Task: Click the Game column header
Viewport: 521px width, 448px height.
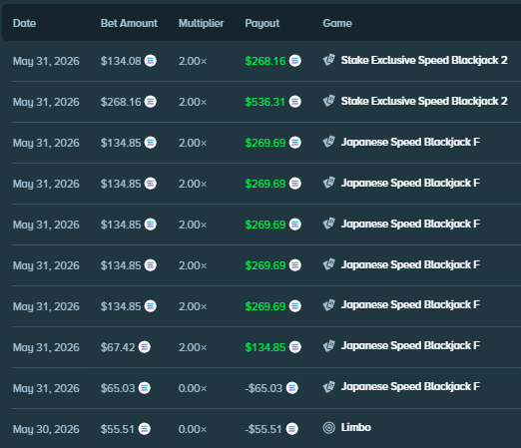Action: (x=337, y=23)
